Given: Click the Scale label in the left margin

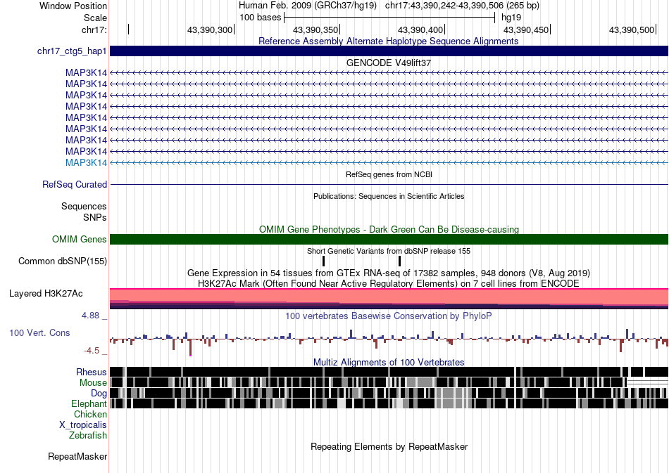Looking at the screenshot, I should coord(95,18).
